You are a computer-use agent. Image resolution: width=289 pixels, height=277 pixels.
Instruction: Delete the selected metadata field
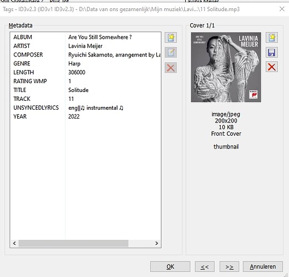click(x=171, y=68)
